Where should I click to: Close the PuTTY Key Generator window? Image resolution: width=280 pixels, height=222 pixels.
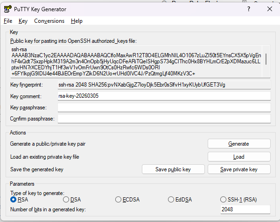point(269,8)
